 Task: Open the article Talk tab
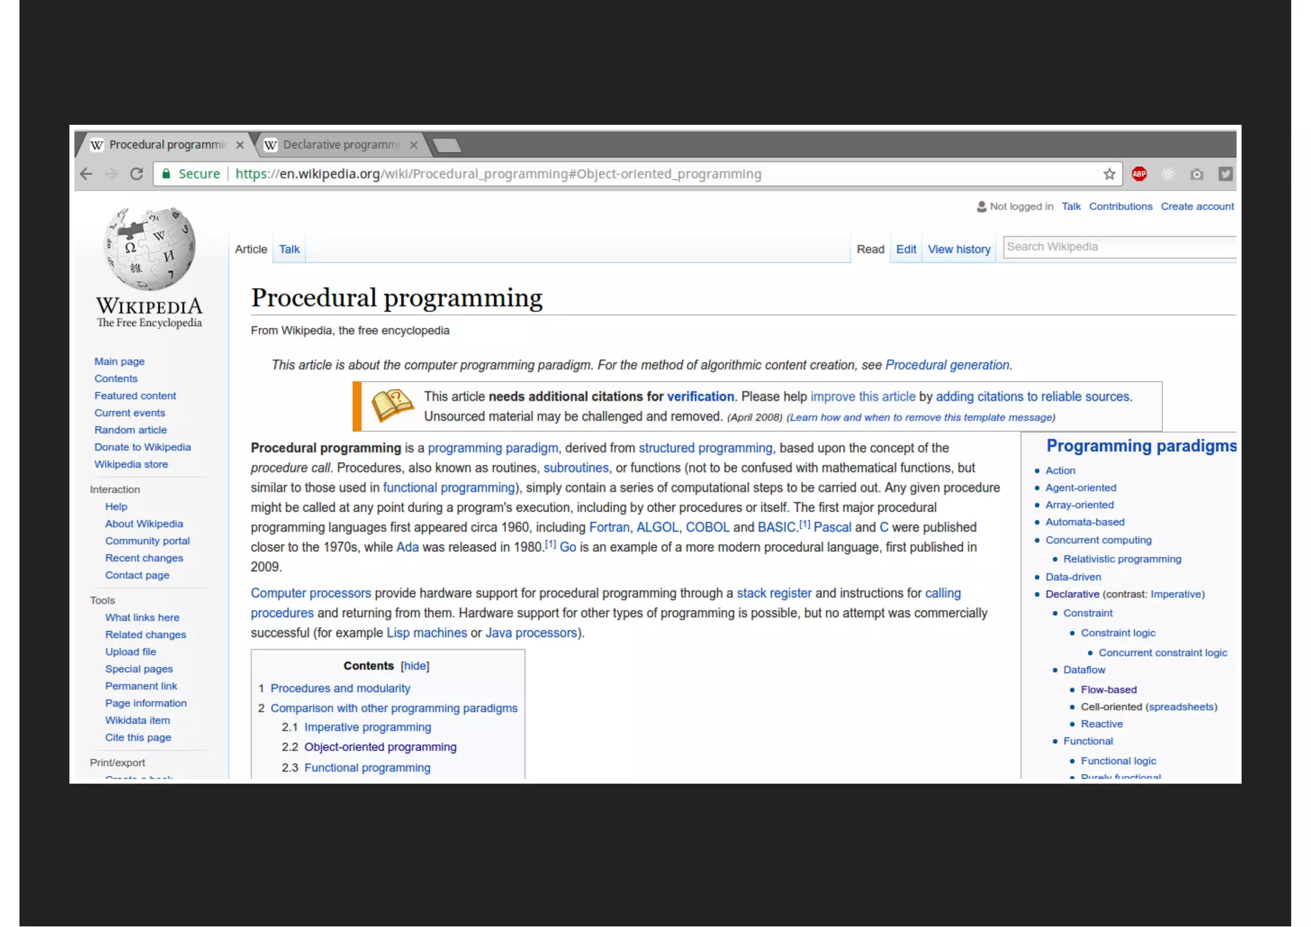[289, 249]
